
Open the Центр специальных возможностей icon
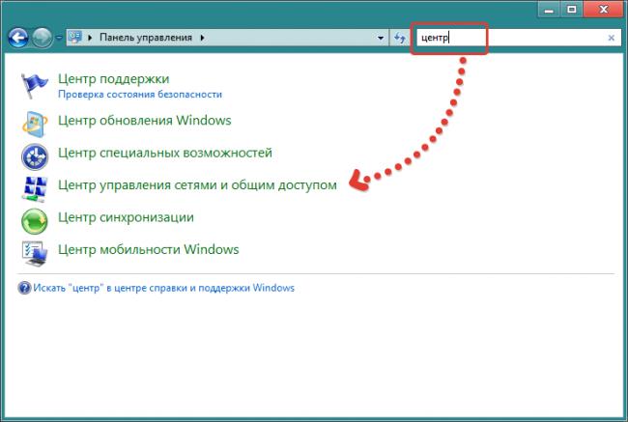(x=34, y=154)
